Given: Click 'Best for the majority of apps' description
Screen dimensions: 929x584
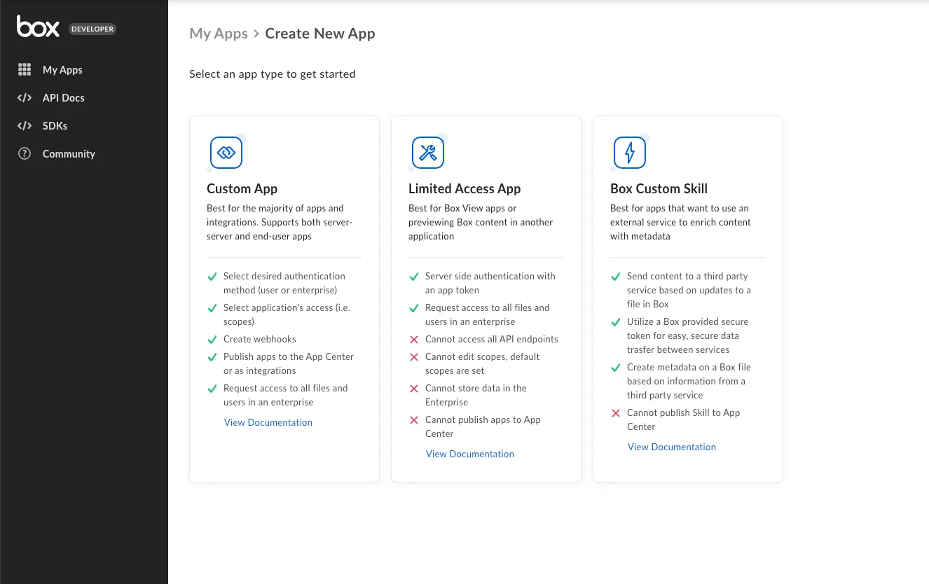Looking at the screenshot, I should 280,222.
